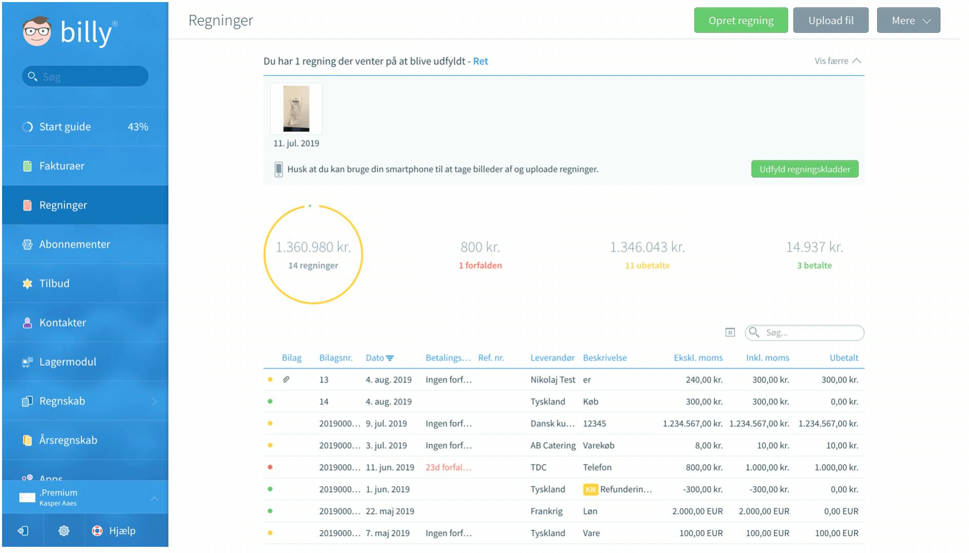
Task: Open settings via the gear icon
Action: [x=64, y=531]
